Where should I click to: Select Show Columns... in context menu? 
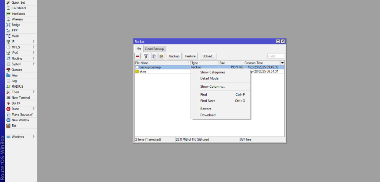213,87
